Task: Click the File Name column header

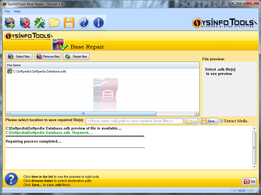Action: (102, 65)
